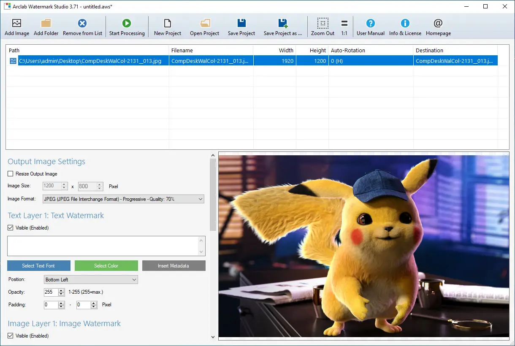This screenshot has height=346, width=515.
Task: Open the User Manual
Action: (x=370, y=26)
